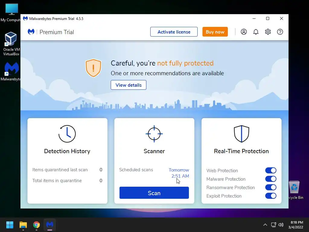
Task: Click the Scanner crosshair icon
Action: coord(154,134)
